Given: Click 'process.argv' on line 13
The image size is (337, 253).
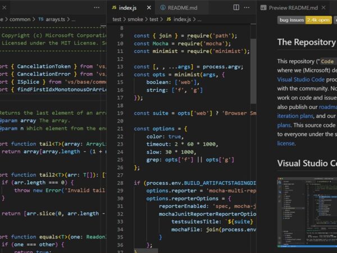Looking at the screenshot, I should (221, 67).
